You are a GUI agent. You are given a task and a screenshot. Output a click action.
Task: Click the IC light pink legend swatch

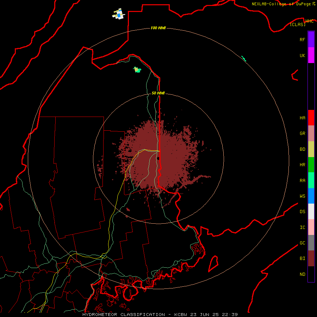pos(311,227)
